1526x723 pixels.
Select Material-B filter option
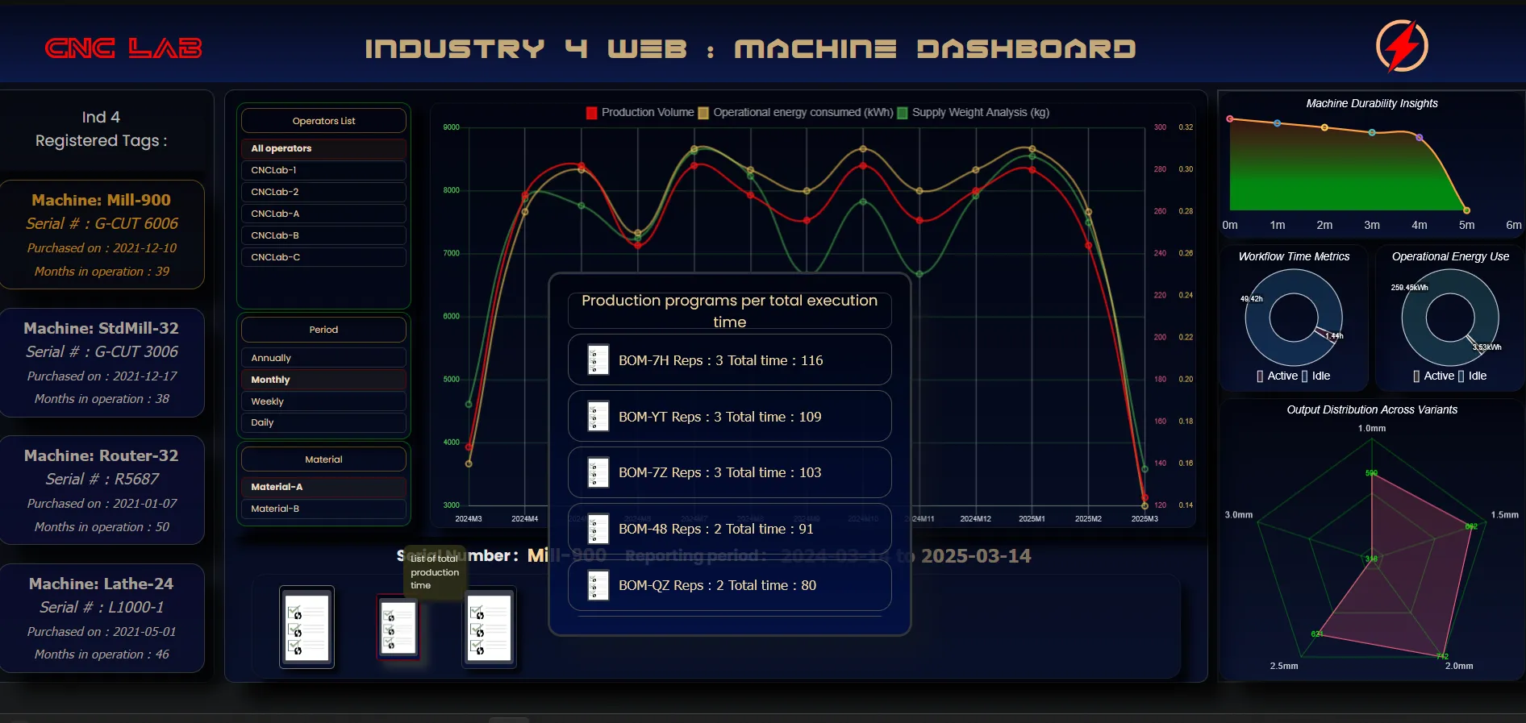(x=323, y=509)
